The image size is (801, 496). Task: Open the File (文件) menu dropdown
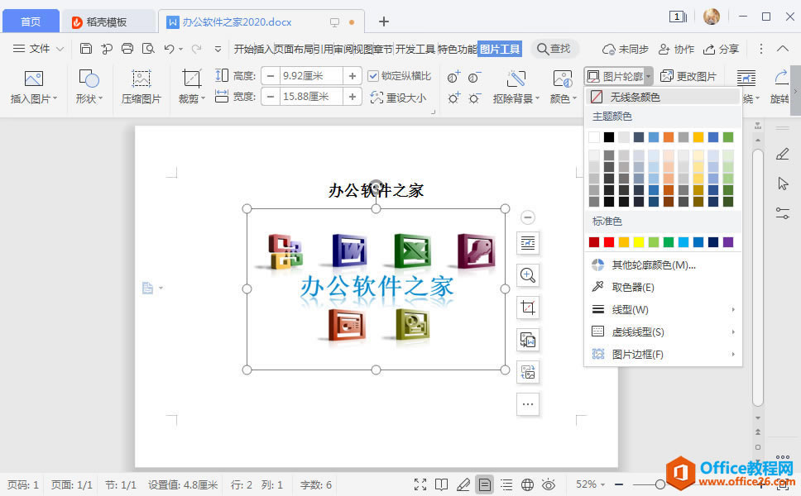click(38, 49)
